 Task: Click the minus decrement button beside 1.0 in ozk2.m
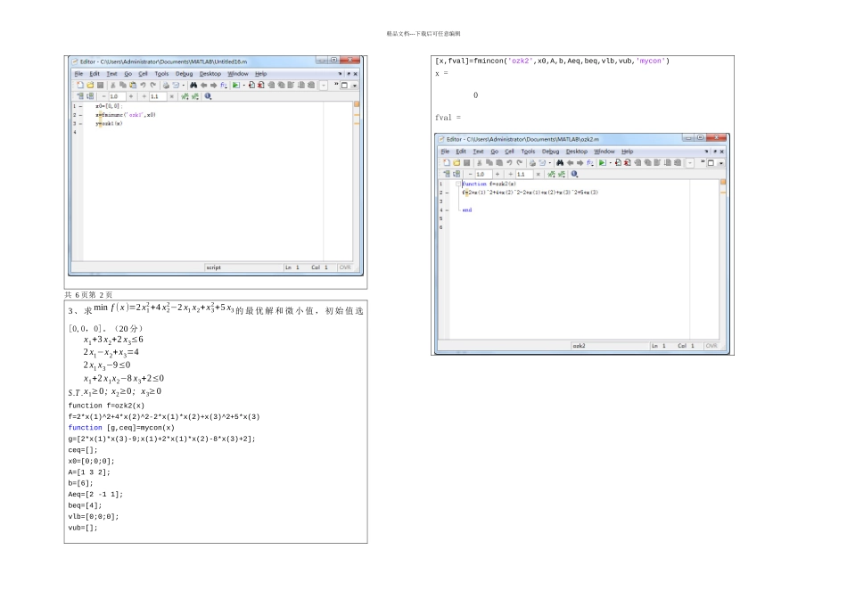pos(469,175)
